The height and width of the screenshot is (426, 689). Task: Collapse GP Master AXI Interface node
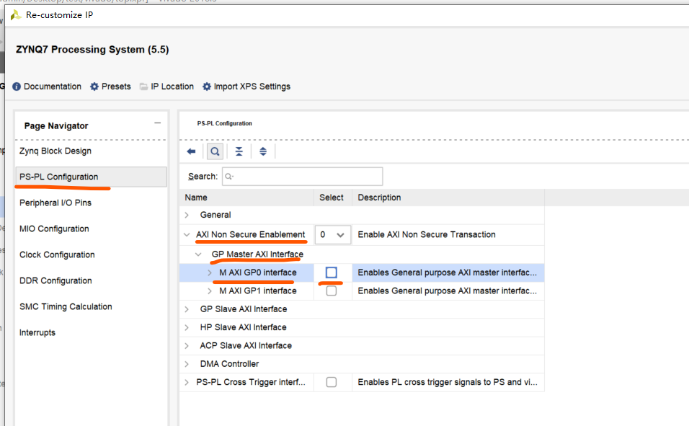pos(199,254)
